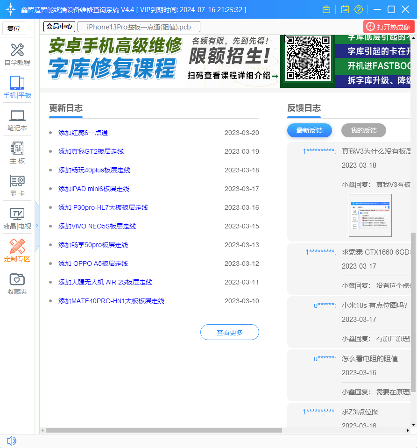Click the 打开热成像 button
Screen dimensions: 417x448
point(389,27)
